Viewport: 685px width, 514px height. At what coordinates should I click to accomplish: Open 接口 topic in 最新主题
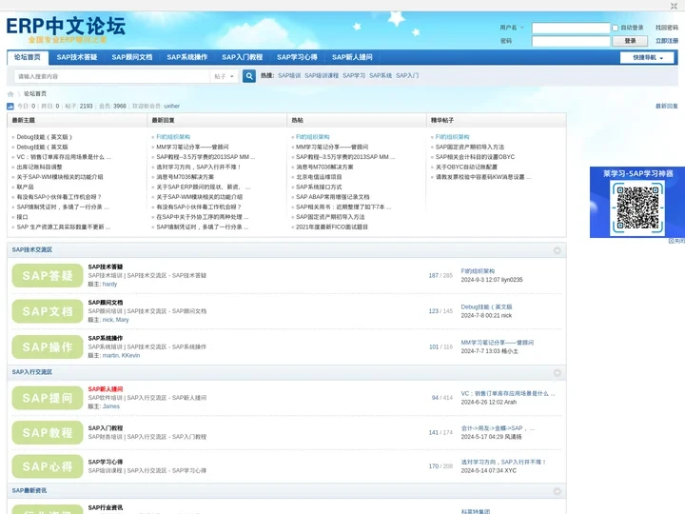coord(22,217)
